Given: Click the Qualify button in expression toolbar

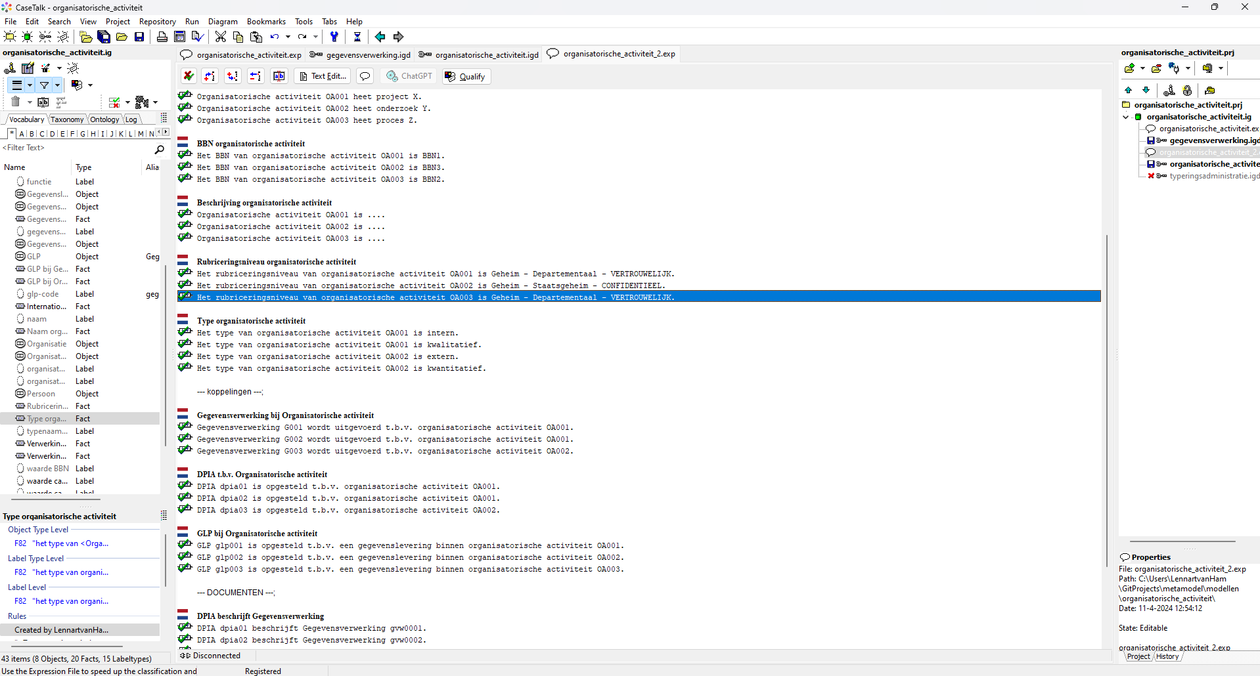Looking at the screenshot, I should pyautogui.click(x=465, y=76).
